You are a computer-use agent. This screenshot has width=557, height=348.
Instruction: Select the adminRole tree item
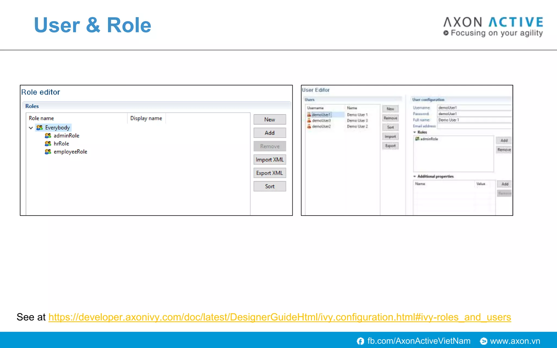(66, 135)
